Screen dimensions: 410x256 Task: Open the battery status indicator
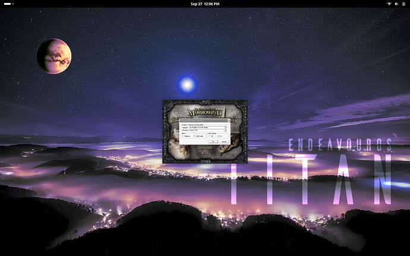pos(403,4)
